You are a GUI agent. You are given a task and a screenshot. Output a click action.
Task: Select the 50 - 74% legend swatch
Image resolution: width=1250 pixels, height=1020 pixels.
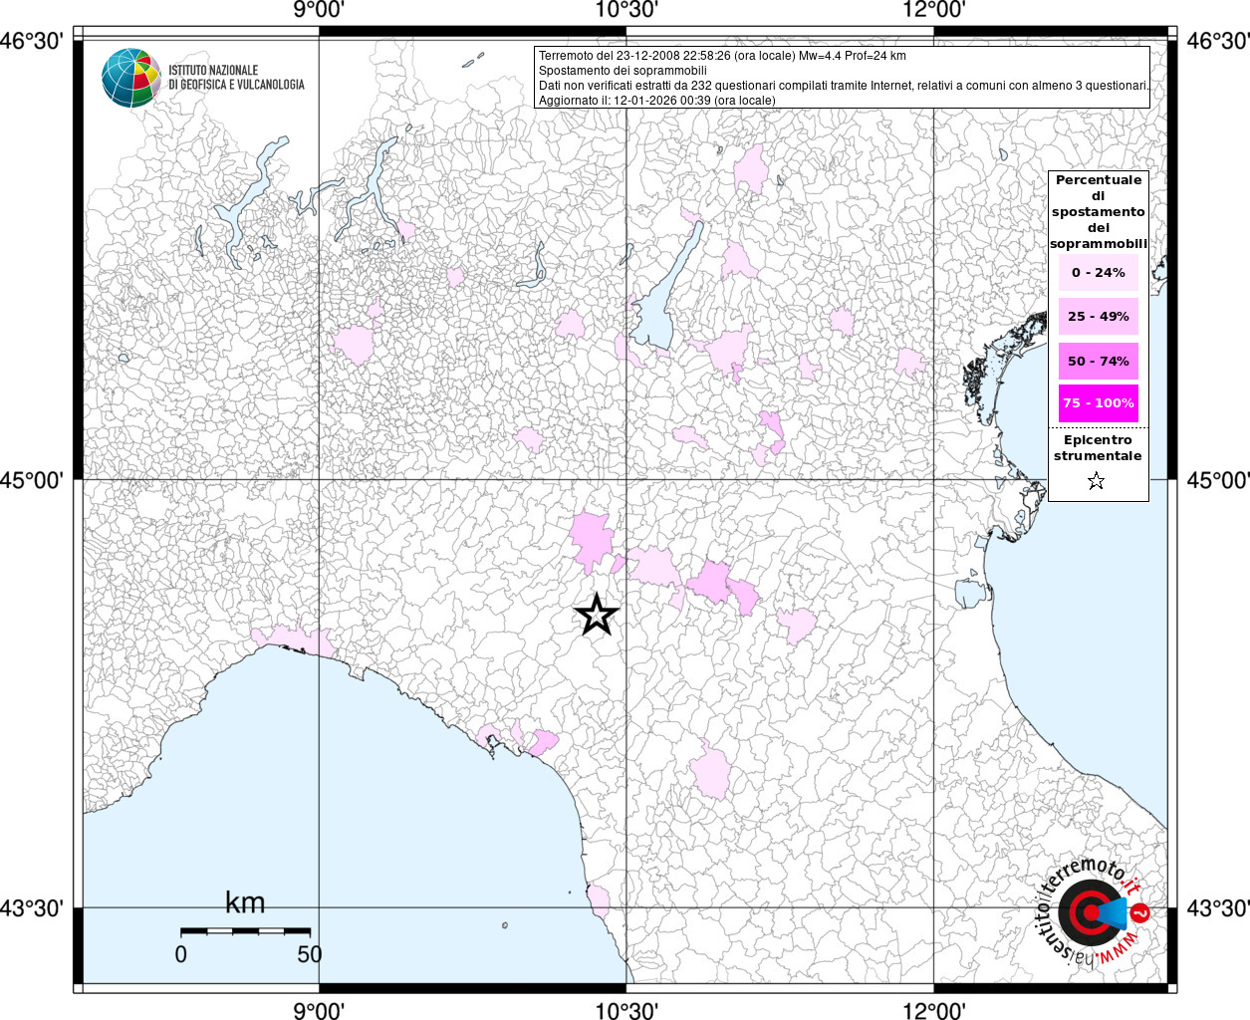(1099, 361)
